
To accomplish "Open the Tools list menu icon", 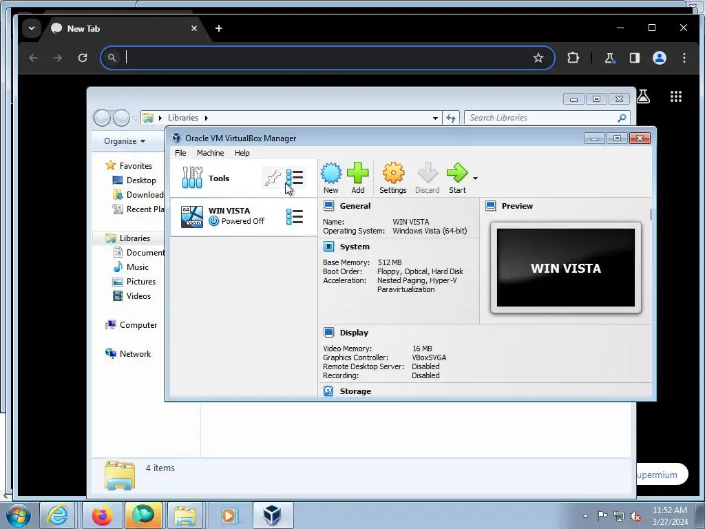I will (x=295, y=178).
